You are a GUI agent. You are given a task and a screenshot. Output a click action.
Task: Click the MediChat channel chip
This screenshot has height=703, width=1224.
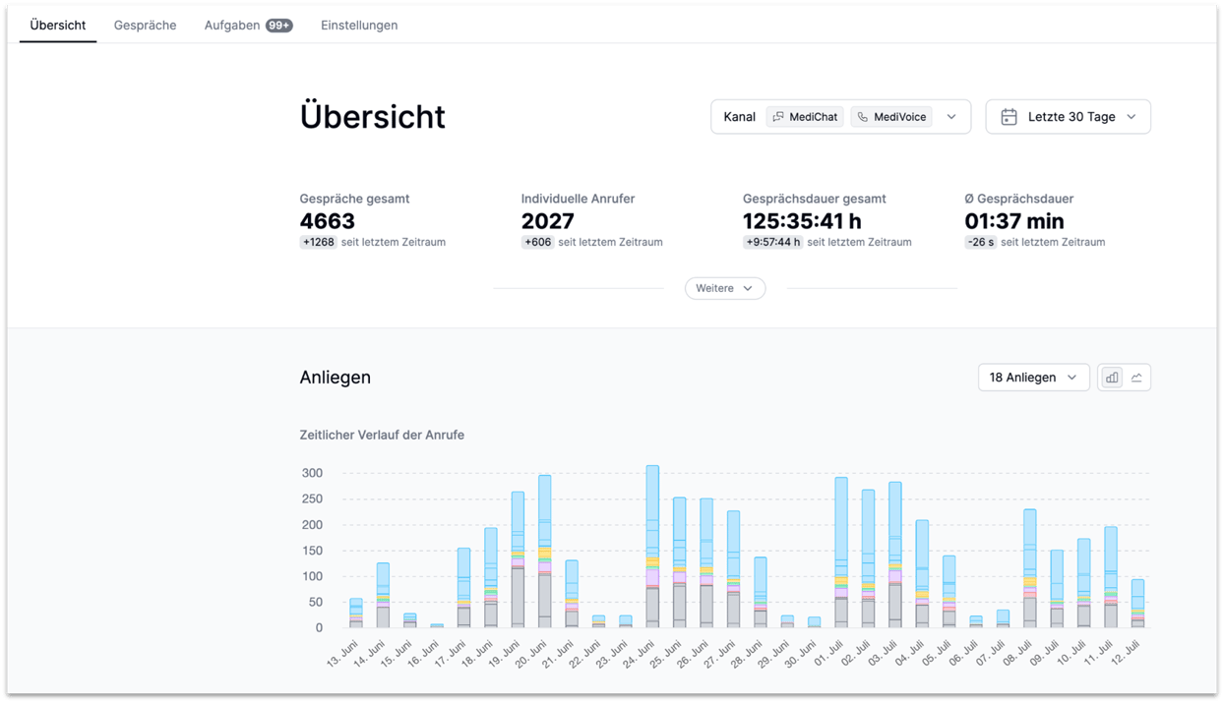click(805, 117)
